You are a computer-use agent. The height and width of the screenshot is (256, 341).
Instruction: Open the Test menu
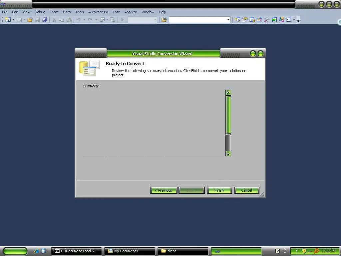coord(116,12)
